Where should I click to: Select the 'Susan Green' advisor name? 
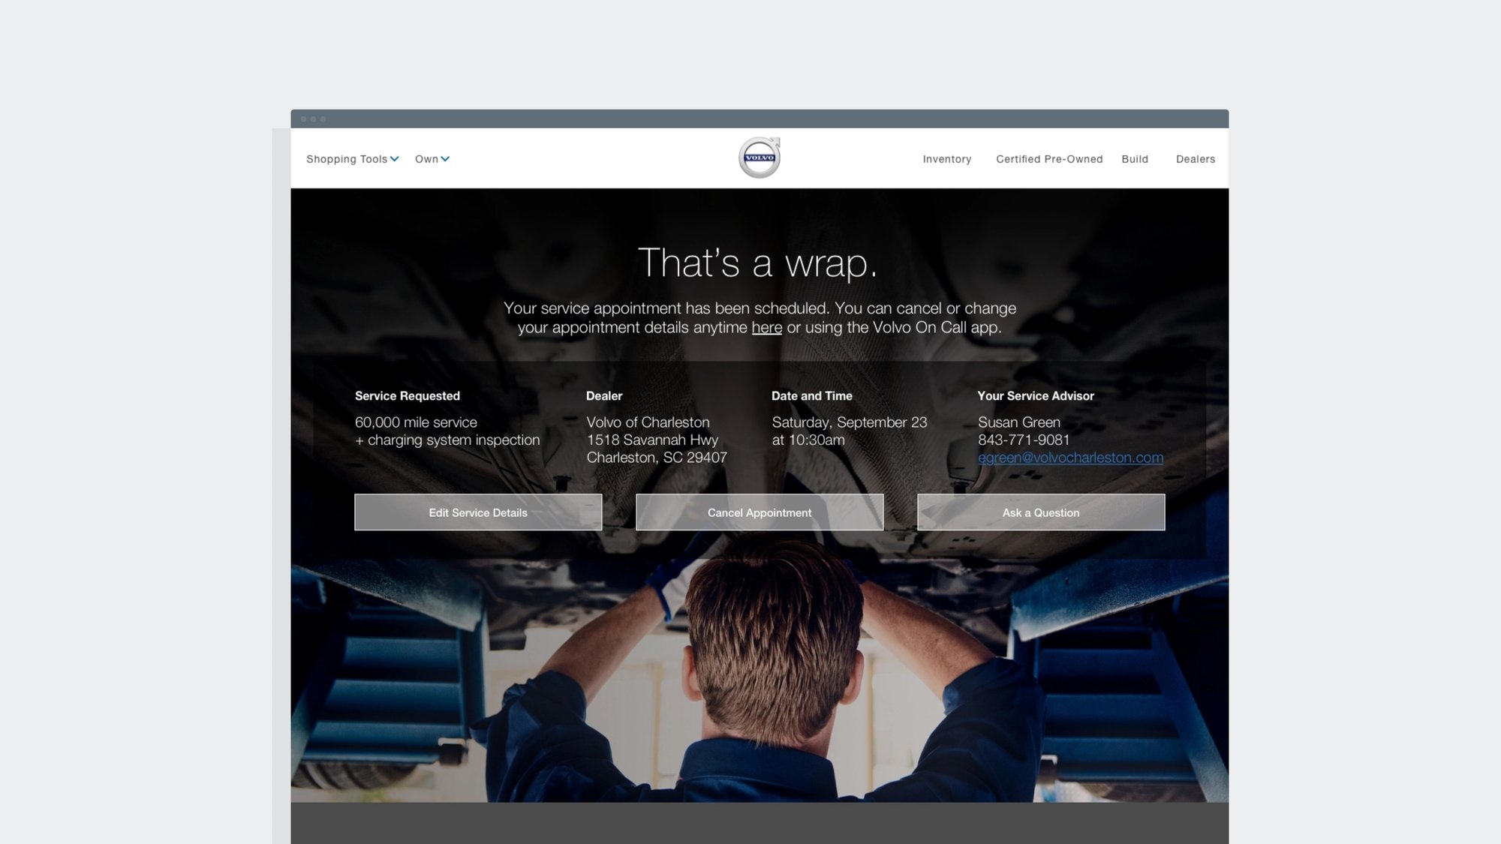coord(1019,422)
